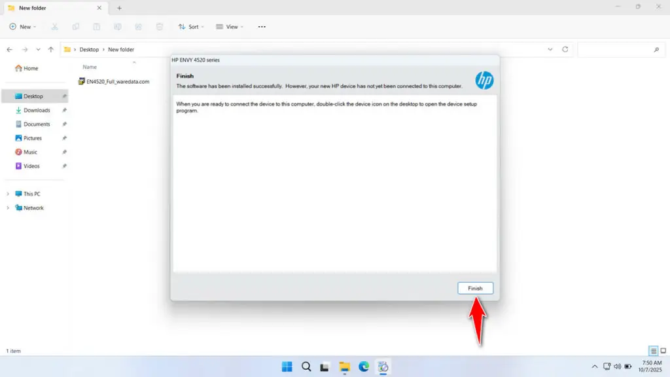
Task: Open the Sort options dropdown
Action: click(191, 27)
